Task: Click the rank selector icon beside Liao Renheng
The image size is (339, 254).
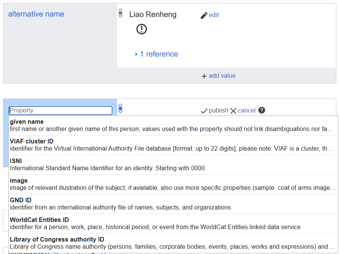Action: point(120,13)
